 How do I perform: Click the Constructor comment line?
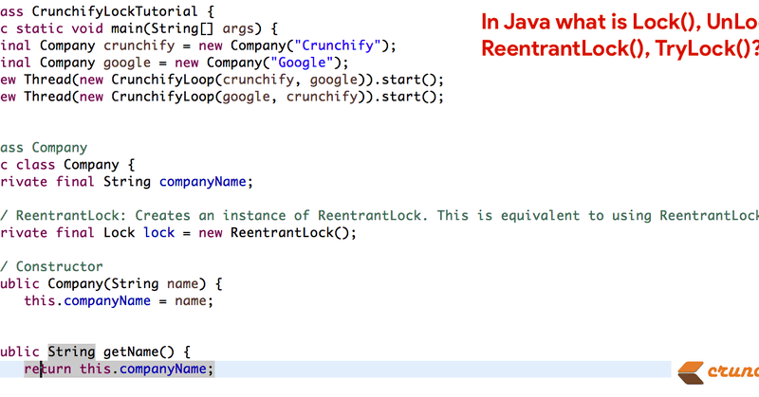coord(51,266)
